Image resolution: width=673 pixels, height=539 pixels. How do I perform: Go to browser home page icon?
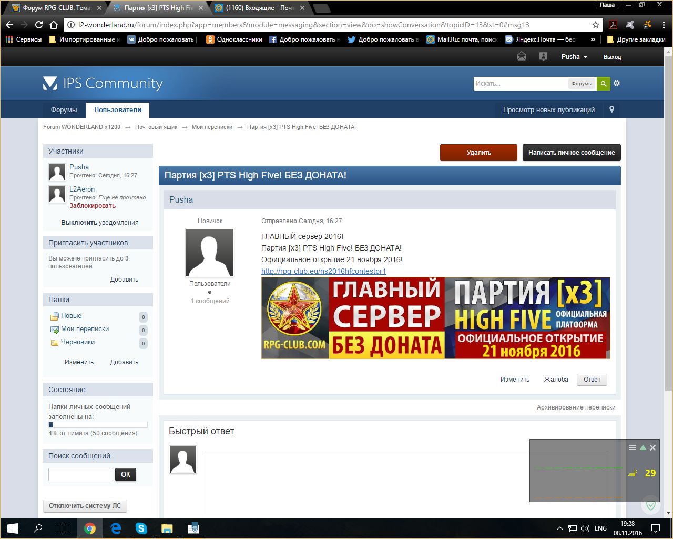click(54, 25)
